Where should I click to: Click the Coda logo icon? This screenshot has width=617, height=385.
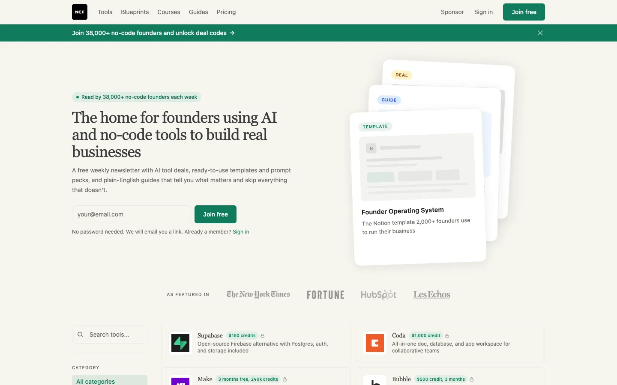tap(375, 343)
